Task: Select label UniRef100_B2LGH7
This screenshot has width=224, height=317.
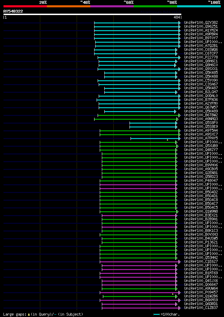Action: 201,92
